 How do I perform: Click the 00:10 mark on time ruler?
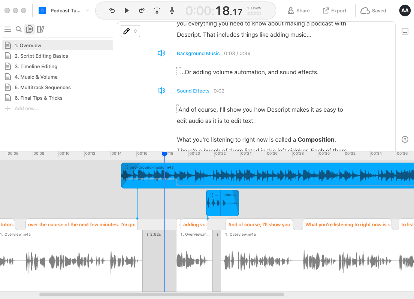point(64,154)
